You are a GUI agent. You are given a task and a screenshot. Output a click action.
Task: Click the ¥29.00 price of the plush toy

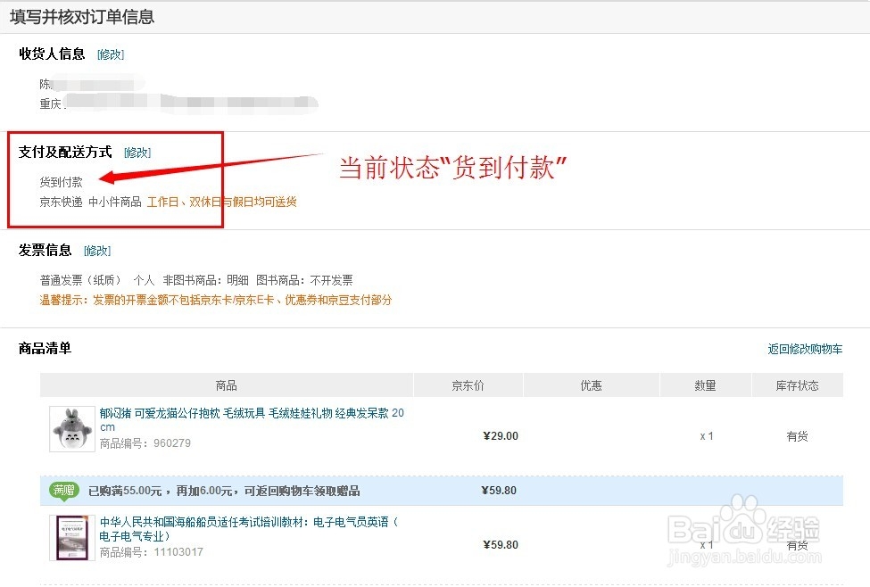(501, 436)
